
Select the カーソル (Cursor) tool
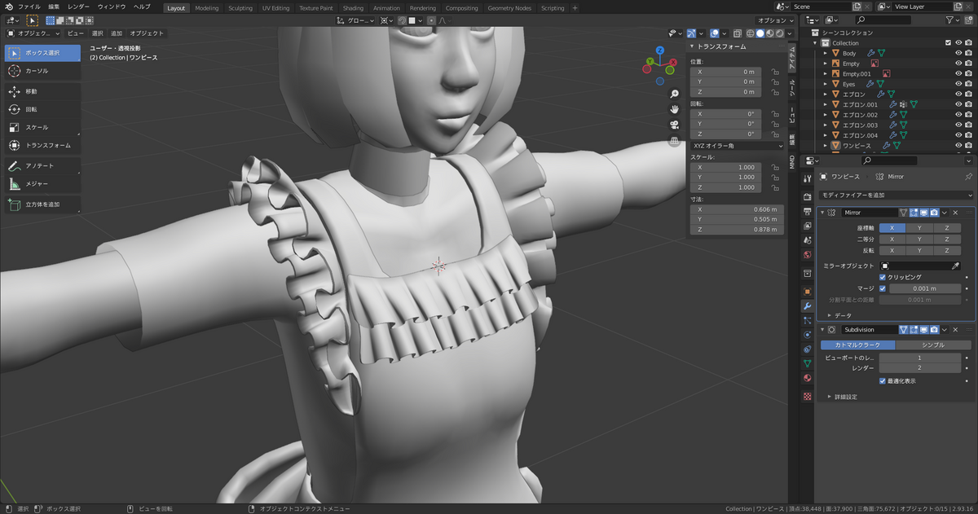pyautogui.click(x=42, y=71)
